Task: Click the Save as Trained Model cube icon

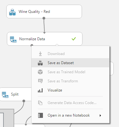Action: click(x=40, y=72)
